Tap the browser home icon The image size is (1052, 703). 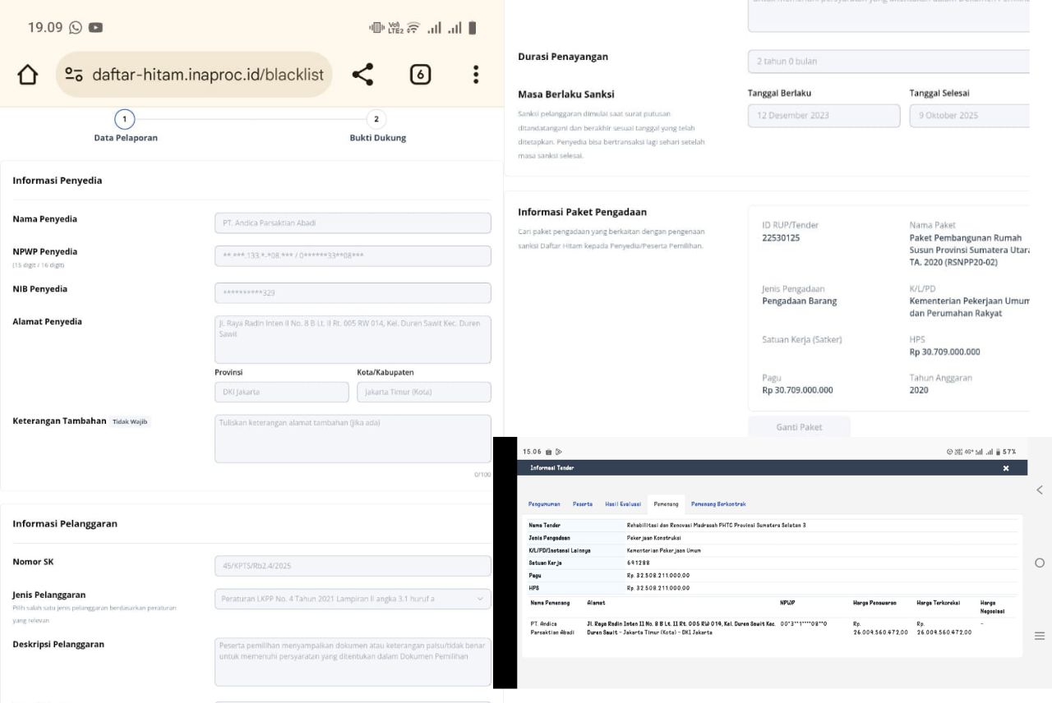[27, 75]
